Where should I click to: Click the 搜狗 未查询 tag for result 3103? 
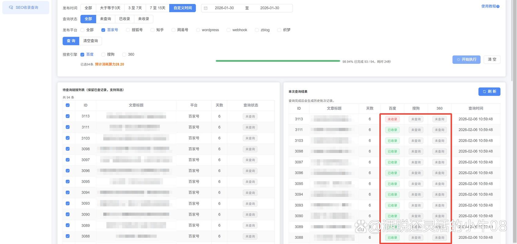click(416, 141)
